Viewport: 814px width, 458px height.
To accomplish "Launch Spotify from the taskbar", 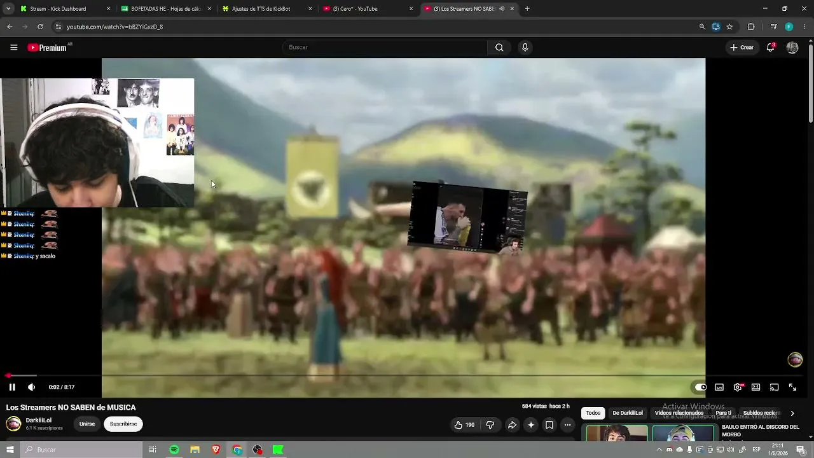I will click(x=174, y=450).
